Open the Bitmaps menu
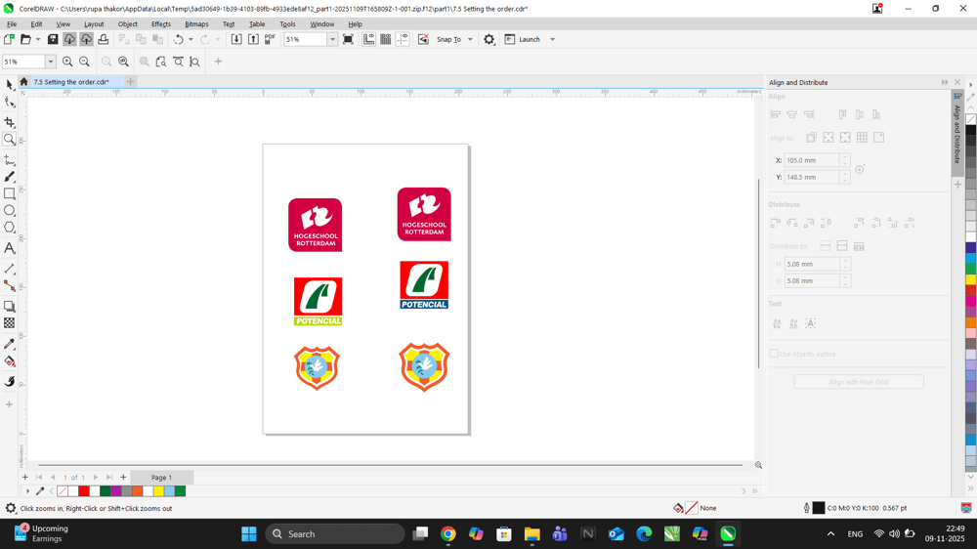This screenshot has width=977, height=549. [x=196, y=23]
